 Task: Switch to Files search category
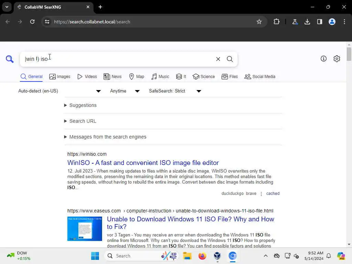[x=229, y=77]
